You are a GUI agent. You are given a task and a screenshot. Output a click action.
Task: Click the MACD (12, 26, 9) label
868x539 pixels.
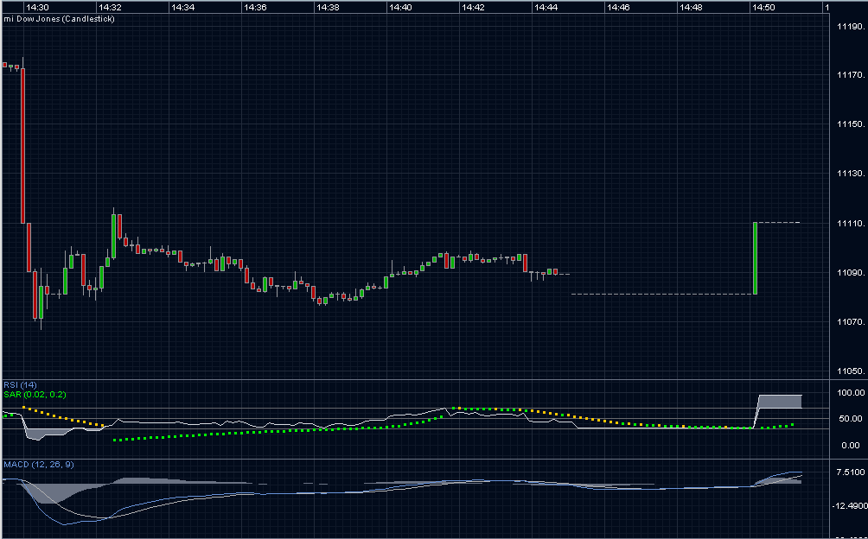pyautogui.click(x=39, y=465)
